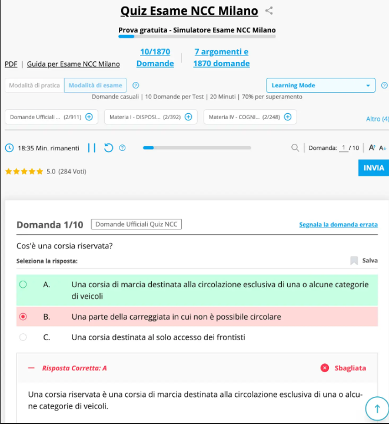Select answer C radio button
The width and height of the screenshot is (389, 424).
click(x=23, y=337)
